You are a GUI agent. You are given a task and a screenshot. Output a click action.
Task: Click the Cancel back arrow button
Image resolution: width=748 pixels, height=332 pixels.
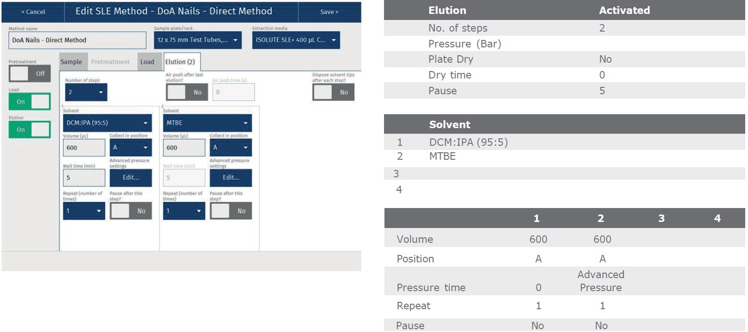(33, 12)
